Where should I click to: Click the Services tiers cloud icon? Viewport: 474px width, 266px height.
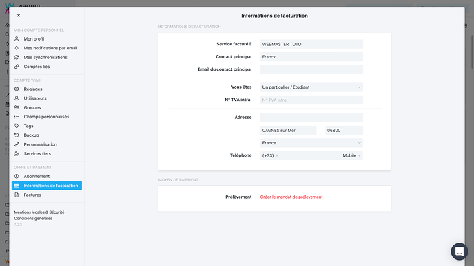17,153
